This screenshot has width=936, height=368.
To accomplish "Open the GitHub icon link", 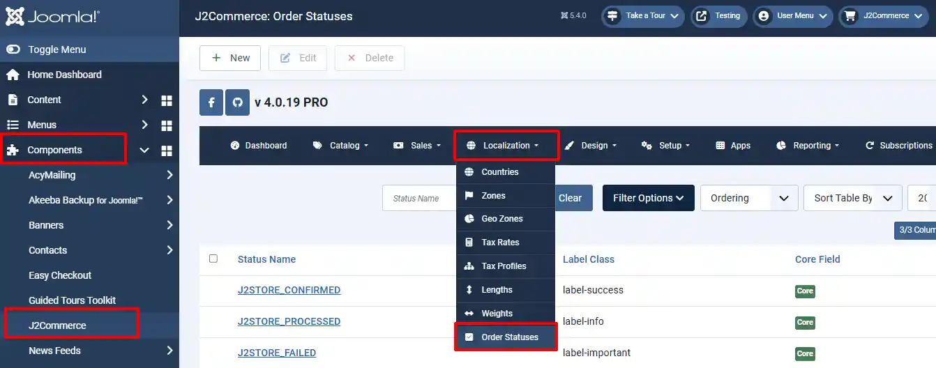I will pos(237,102).
